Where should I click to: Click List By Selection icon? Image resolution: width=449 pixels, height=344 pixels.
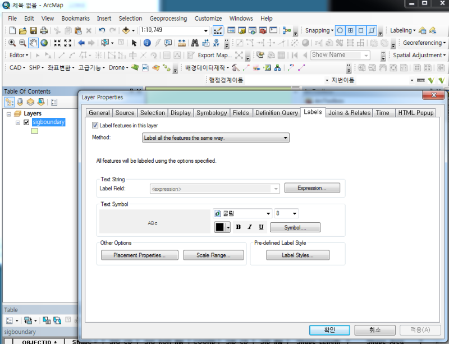41,102
